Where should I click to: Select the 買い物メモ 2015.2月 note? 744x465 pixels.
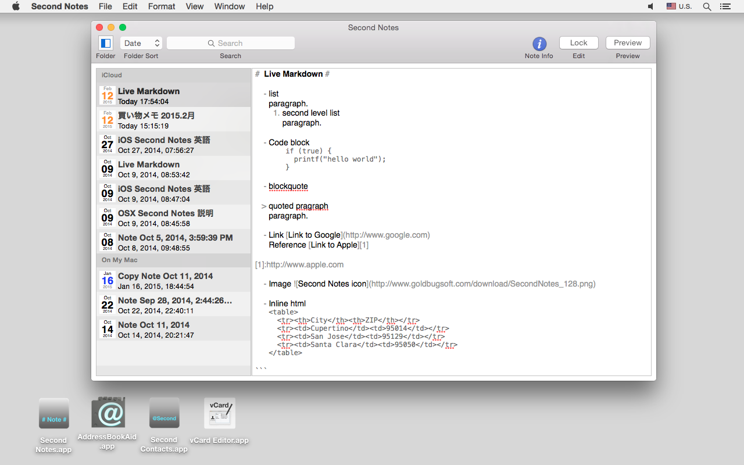click(x=174, y=120)
